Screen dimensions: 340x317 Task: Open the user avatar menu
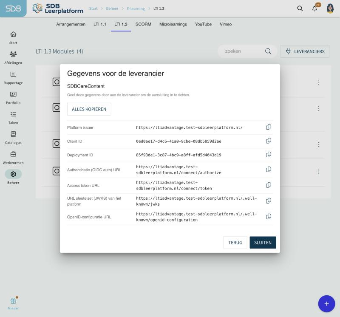pyautogui.click(x=330, y=8)
